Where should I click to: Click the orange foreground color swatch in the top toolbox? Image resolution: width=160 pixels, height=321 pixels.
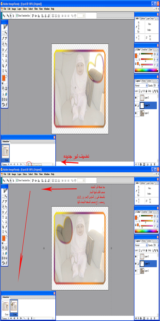point(4,78)
